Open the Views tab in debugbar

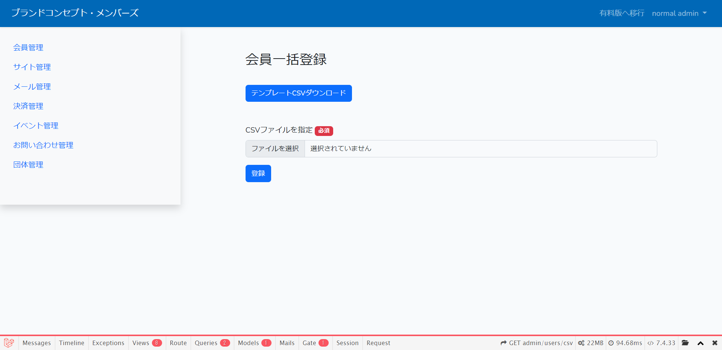pyautogui.click(x=147, y=343)
